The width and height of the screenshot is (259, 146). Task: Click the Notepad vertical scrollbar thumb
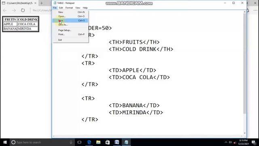pyautogui.click(x=244, y=64)
